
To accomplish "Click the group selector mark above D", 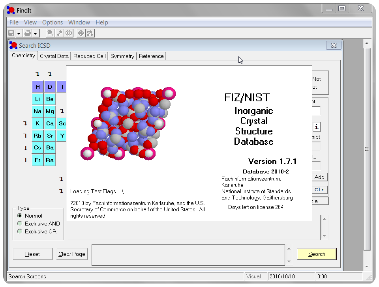I will (50, 74).
